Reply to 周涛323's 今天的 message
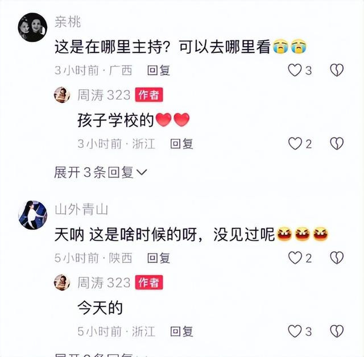This screenshot has height=357, width=364. click(x=181, y=331)
